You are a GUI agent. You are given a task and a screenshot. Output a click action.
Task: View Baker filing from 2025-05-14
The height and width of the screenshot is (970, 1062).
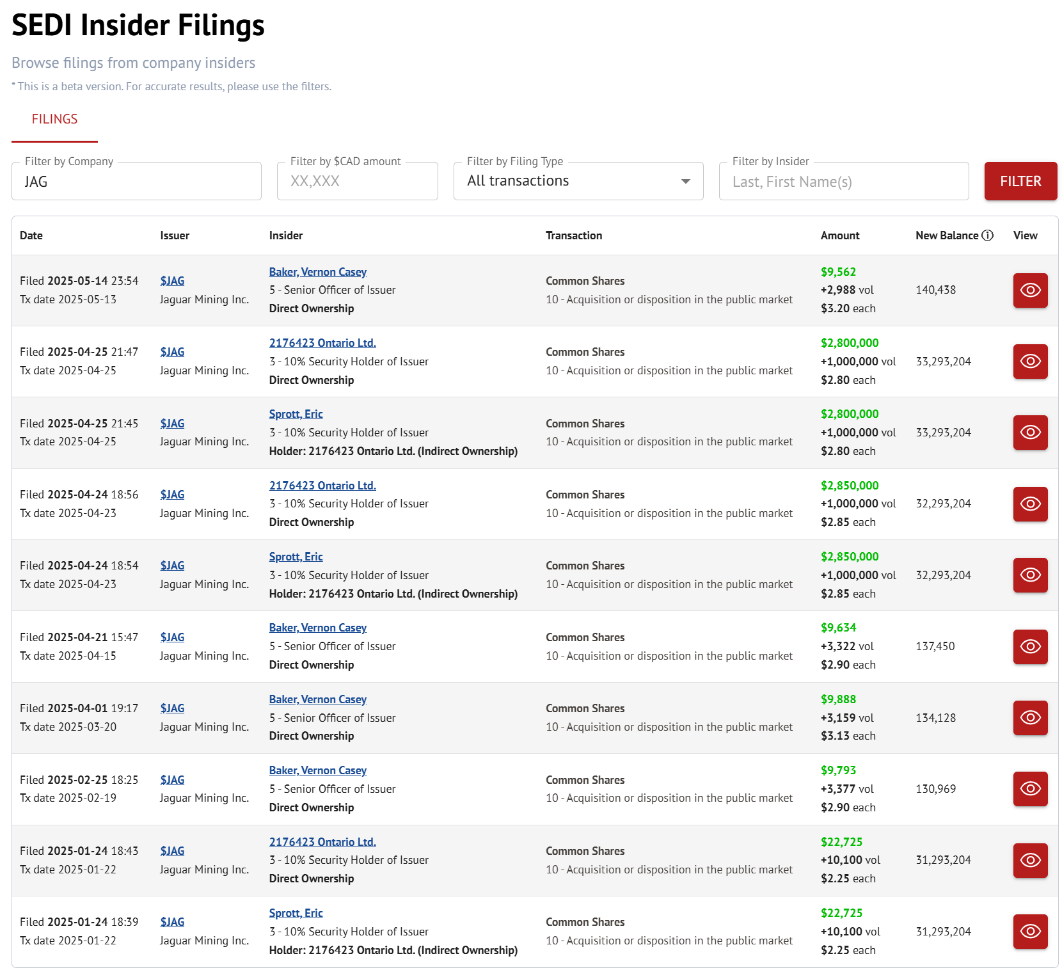(1029, 290)
